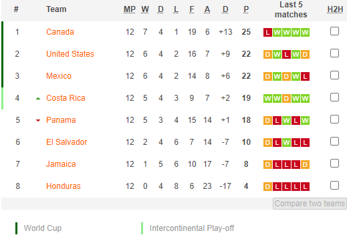
Task: Check the H2H box for Panama
Action: [x=334, y=119]
